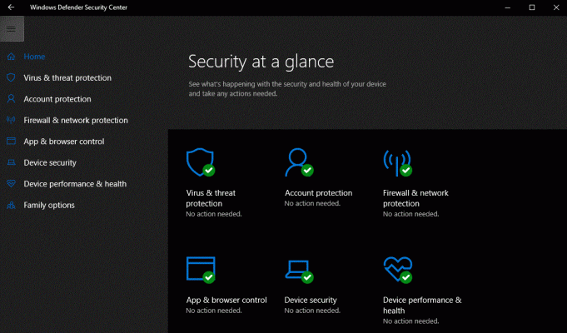Select App & browser control in sidebar
Screen dimensions: 567x333
tap(64, 142)
